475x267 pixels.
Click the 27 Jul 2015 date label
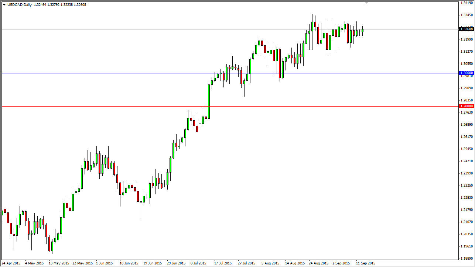(x=247, y=263)
